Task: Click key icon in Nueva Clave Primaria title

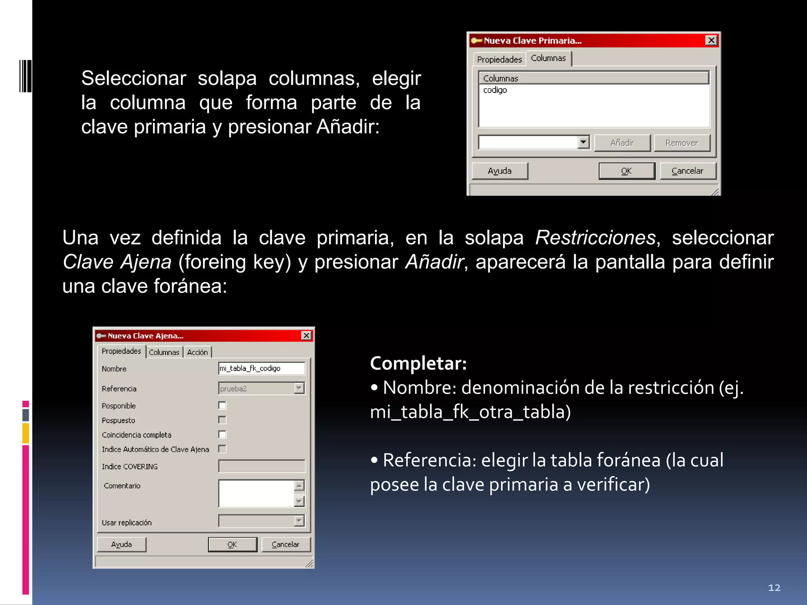Action: pos(477,41)
